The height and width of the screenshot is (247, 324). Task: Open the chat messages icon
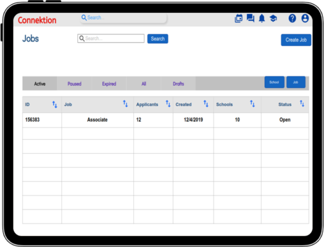pyautogui.click(x=251, y=18)
